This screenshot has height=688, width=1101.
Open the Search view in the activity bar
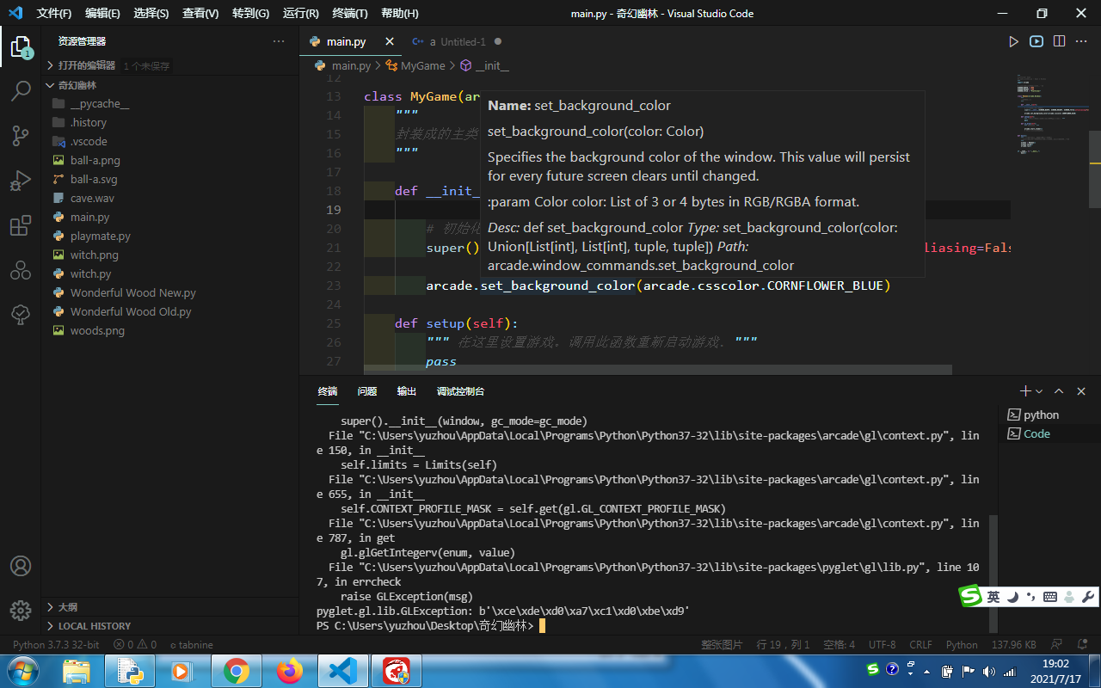click(21, 90)
